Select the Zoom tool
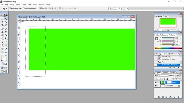This screenshot has width=184, height=103. click(x=6, y=52)
